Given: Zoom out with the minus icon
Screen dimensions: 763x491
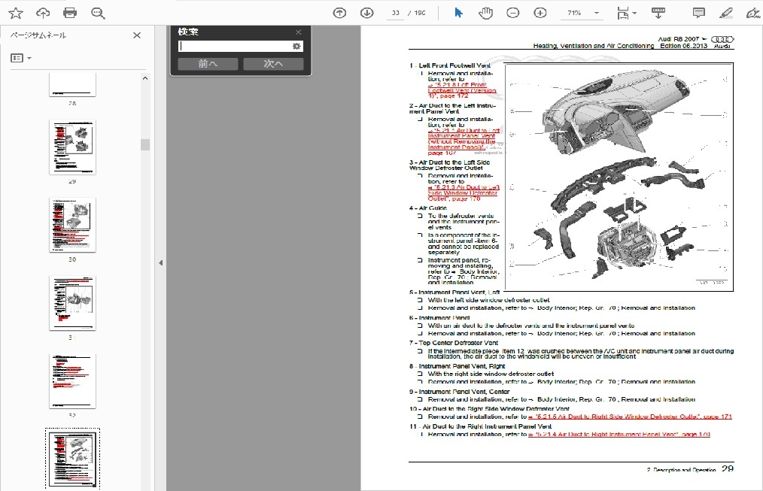Looking at the screenshot, I should coord(512,13).
